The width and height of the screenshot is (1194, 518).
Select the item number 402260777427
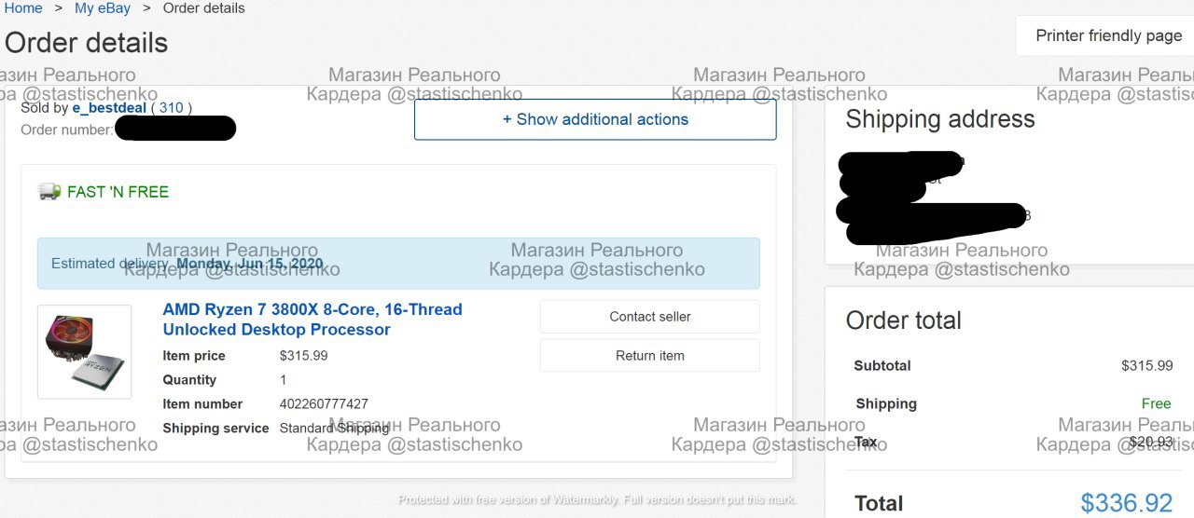point(324,404)
